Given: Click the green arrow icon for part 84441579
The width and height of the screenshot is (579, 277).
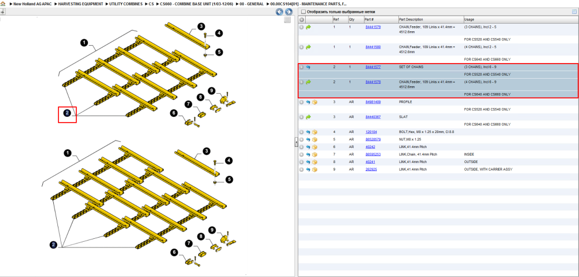Looking at the screenshot, I should tap(309, 27).
